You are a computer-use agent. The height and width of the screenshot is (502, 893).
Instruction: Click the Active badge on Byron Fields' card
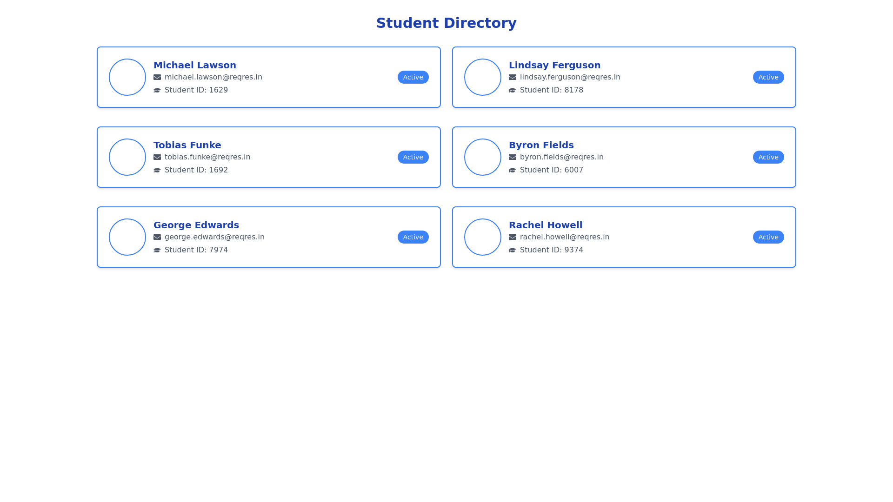[768, 157]
